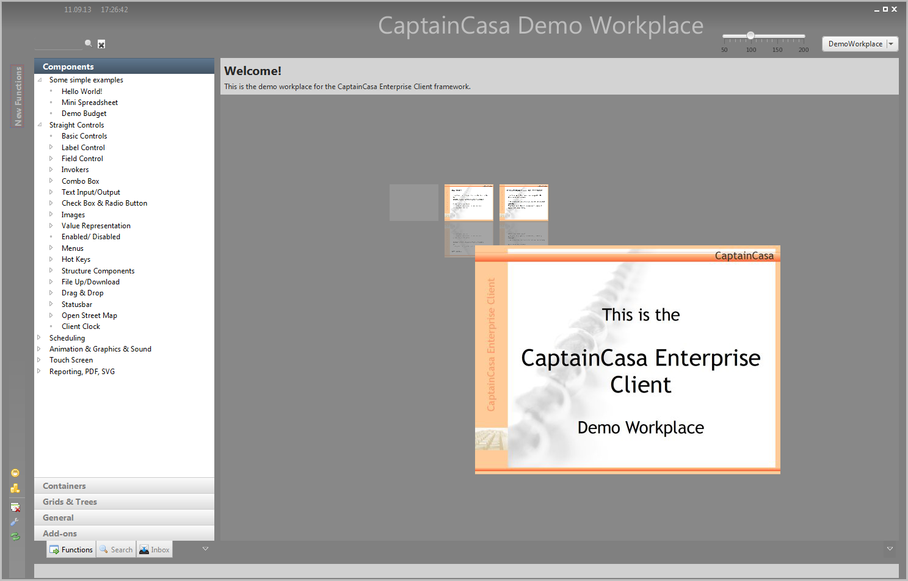Viewport: 908px width, 581px height.
Task: Click the green refresh arrows icon
Action: (15, 536)
